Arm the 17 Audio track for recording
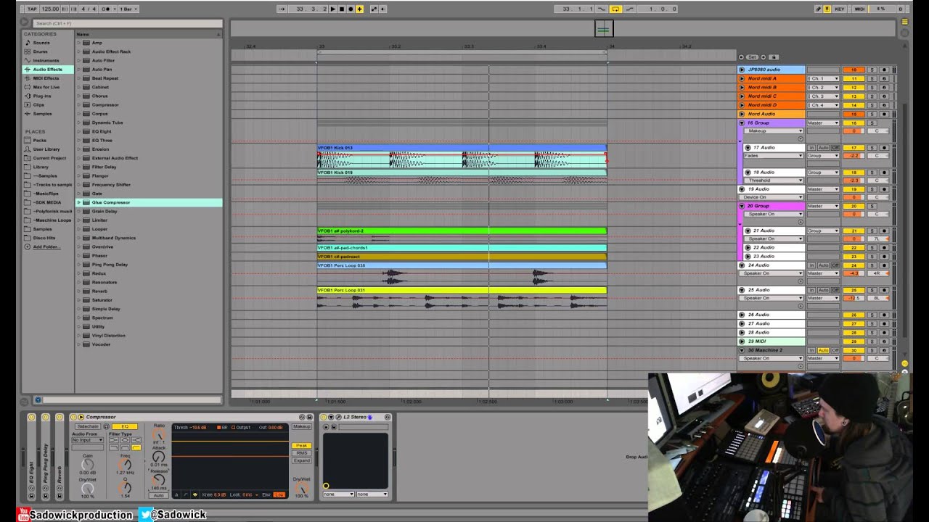This screenshot has width=929, height=522. pyautogui.click(x=884, y=148)
